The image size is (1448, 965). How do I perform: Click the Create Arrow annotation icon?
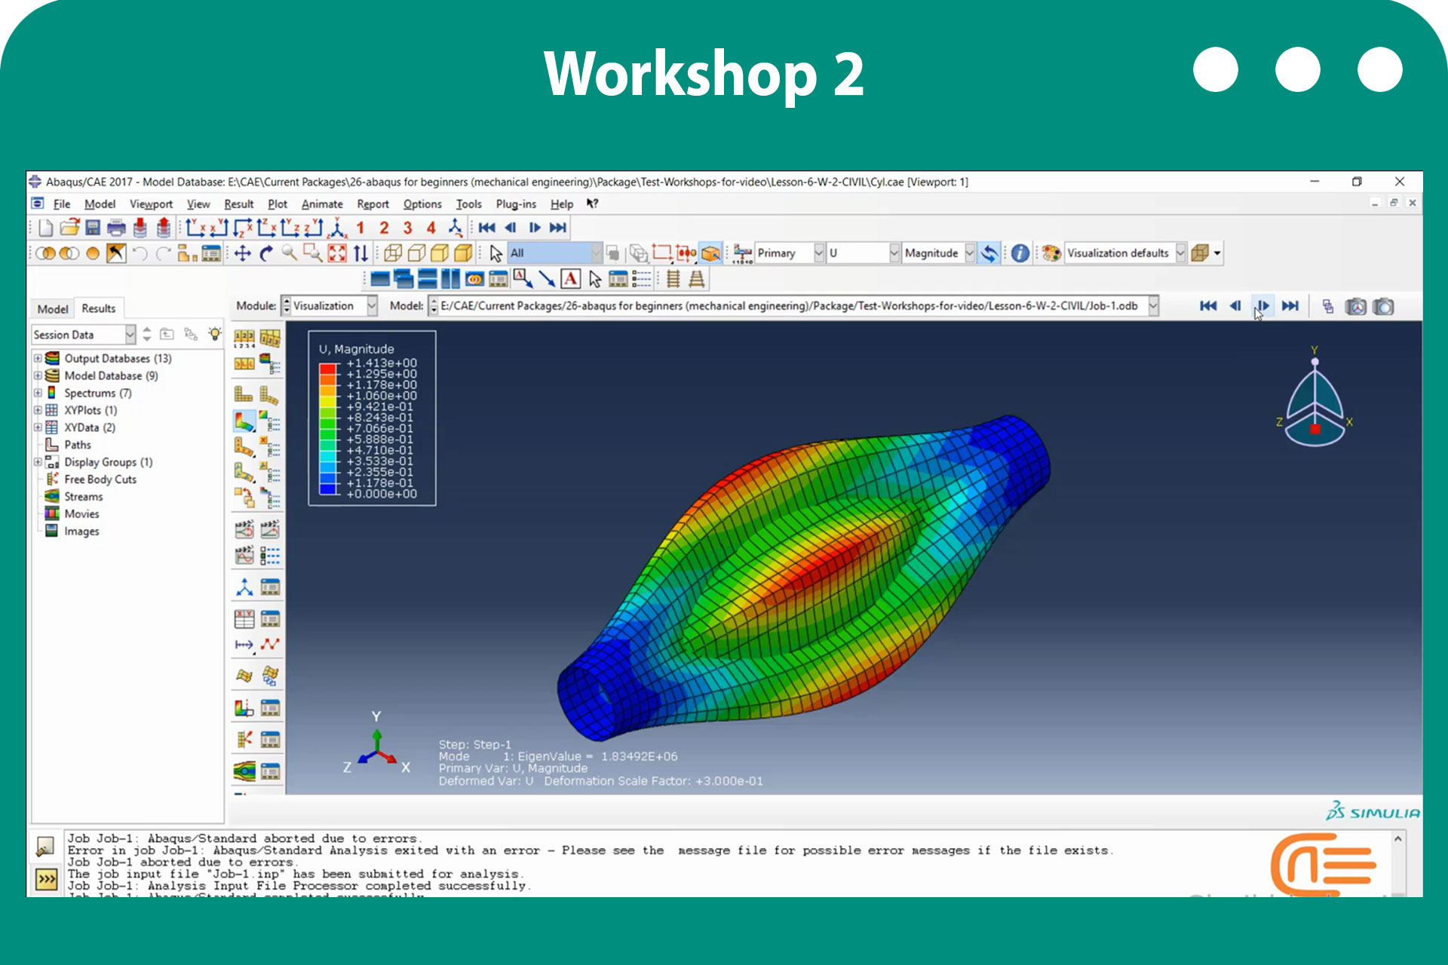click(547, 279)
